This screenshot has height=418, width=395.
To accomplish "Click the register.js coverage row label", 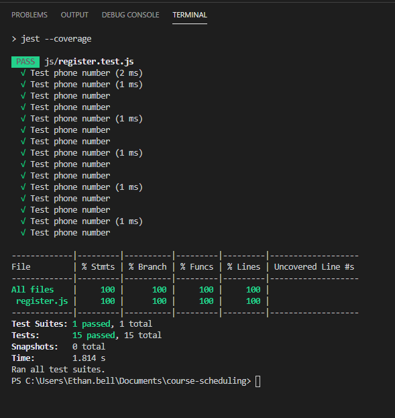I will (x=42, y=301).
